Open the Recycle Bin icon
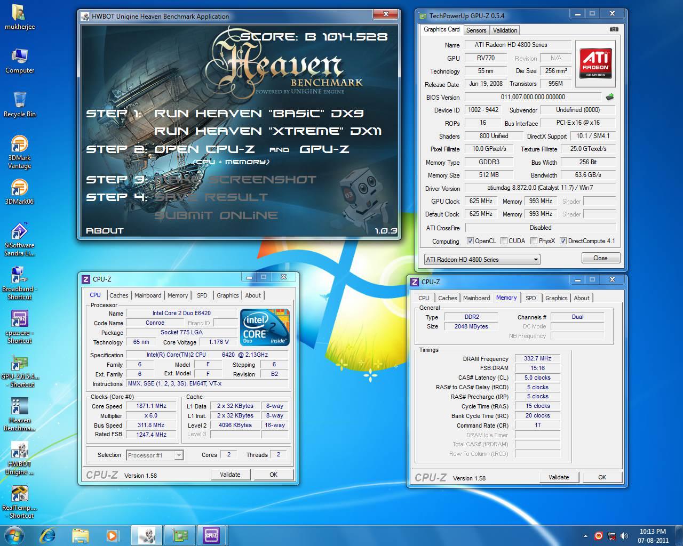 coord(20,105)
